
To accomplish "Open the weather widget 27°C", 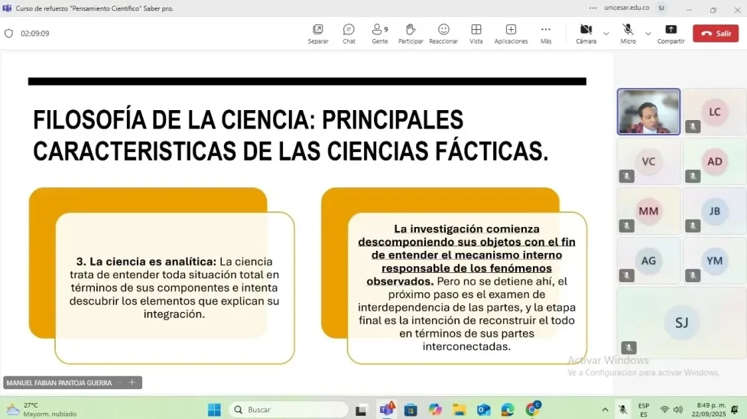I will click(x=41, y=410).
